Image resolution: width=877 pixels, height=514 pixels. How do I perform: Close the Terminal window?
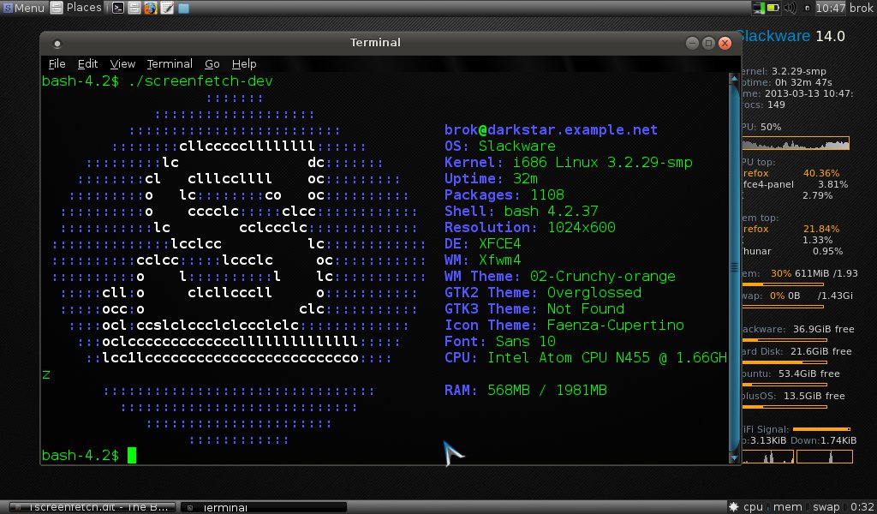tap(725, 43)
